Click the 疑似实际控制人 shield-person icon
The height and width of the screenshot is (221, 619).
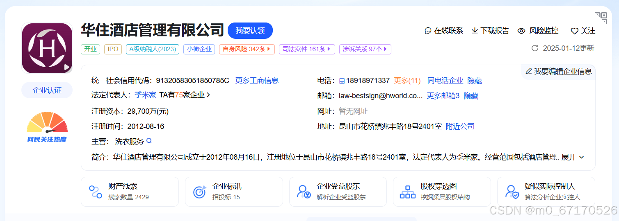pyautogui.click(x=512, y=192)
